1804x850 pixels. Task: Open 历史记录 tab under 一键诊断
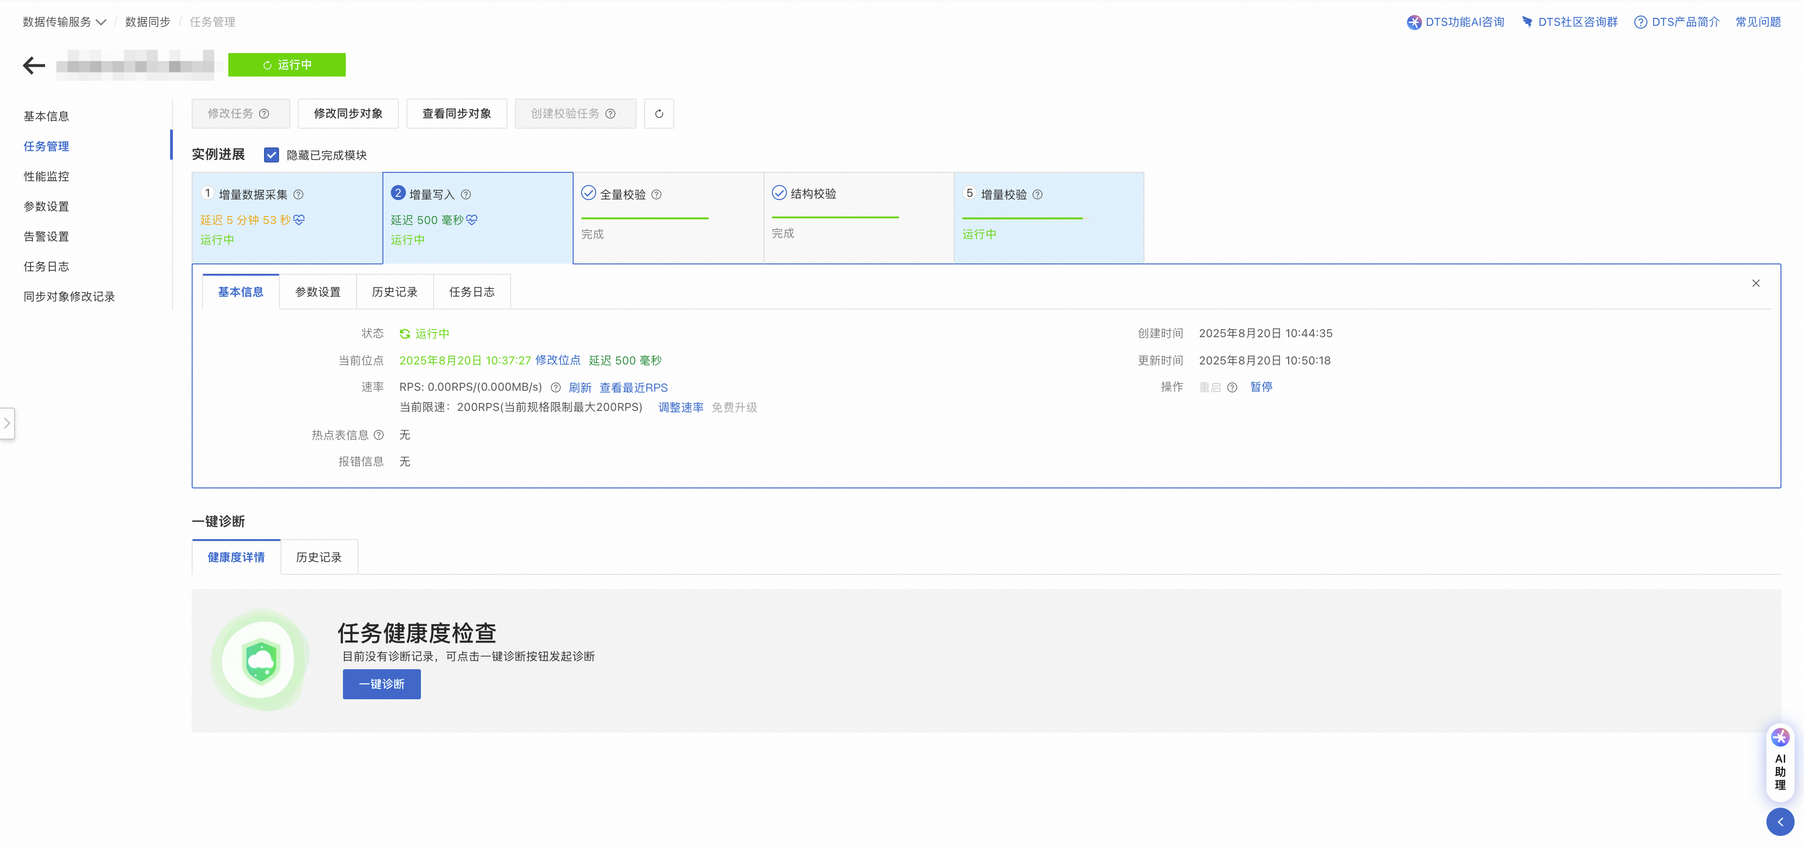click(x=319, y=557)
